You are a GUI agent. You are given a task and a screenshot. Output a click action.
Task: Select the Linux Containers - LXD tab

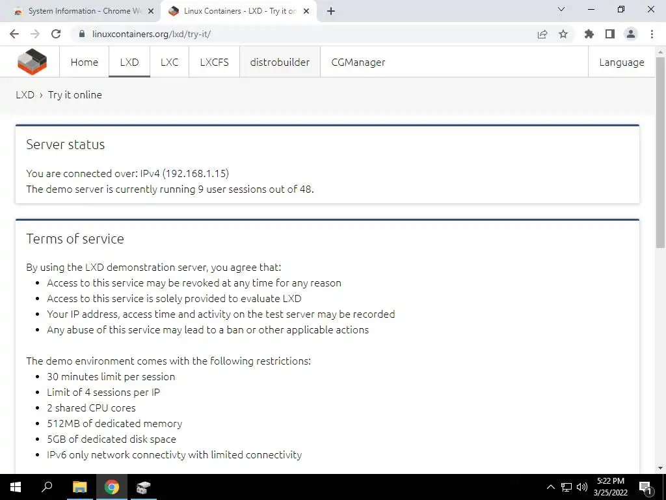click(239, 11)
